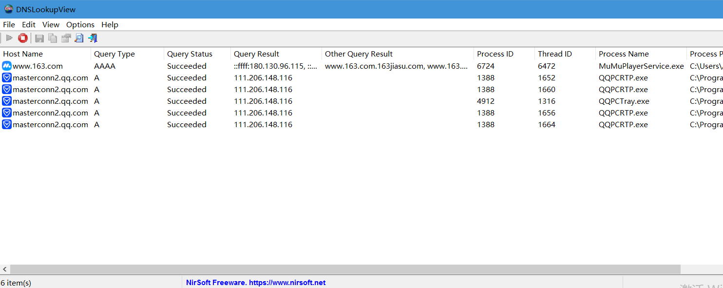Select the www.163.com host name cell

[38, 66]
